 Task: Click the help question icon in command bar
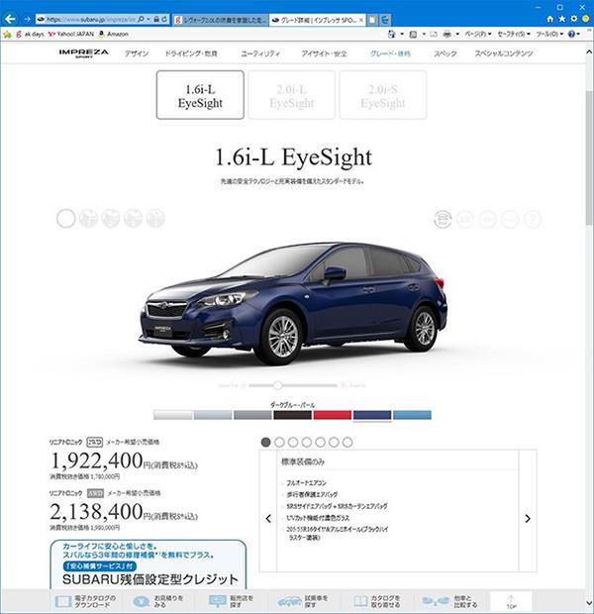tap(571, 34)
